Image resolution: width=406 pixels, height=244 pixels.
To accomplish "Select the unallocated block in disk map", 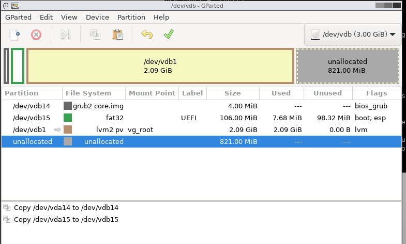I will pyautogui.click(x=347, y=66).
